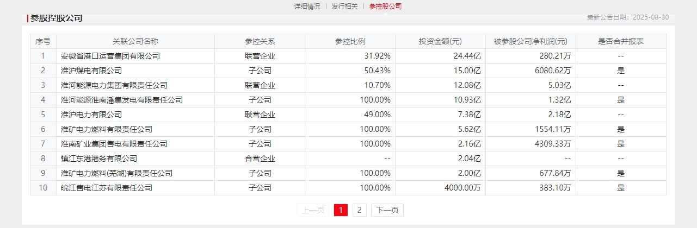The height and width of the screenshot is (228, 697).
Task: Click 联营企业 relationship for 淮沪电力有限公司
Action: [260, 115]
